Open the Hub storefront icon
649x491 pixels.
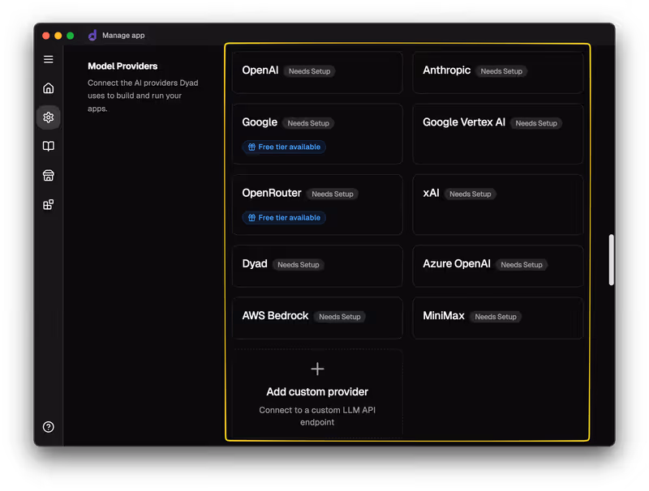(49, 176)
